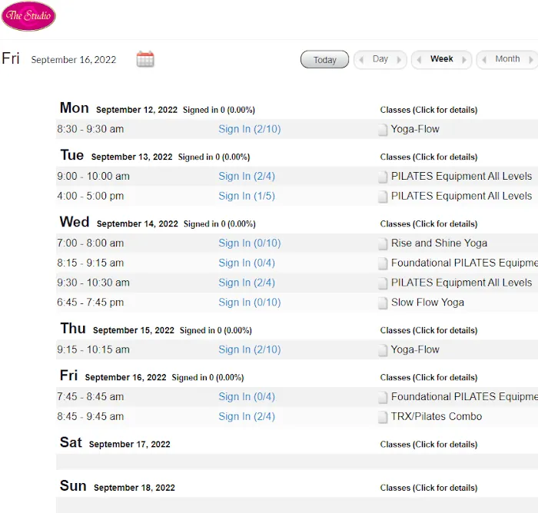538x513 pixels.
Task: Advance to next week using right arrow
Action: [x=464, y=60]
